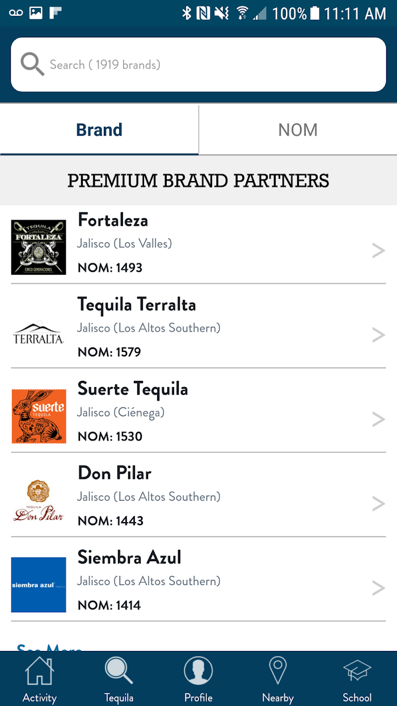Open Don Pilar row chevron
Screen dimensions: 397x706
(x=378, y=503)
